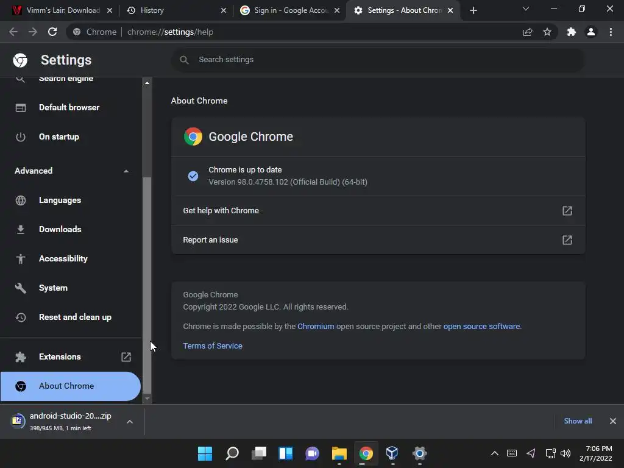
Task: Open the volume tray icon
Action: 565,453
